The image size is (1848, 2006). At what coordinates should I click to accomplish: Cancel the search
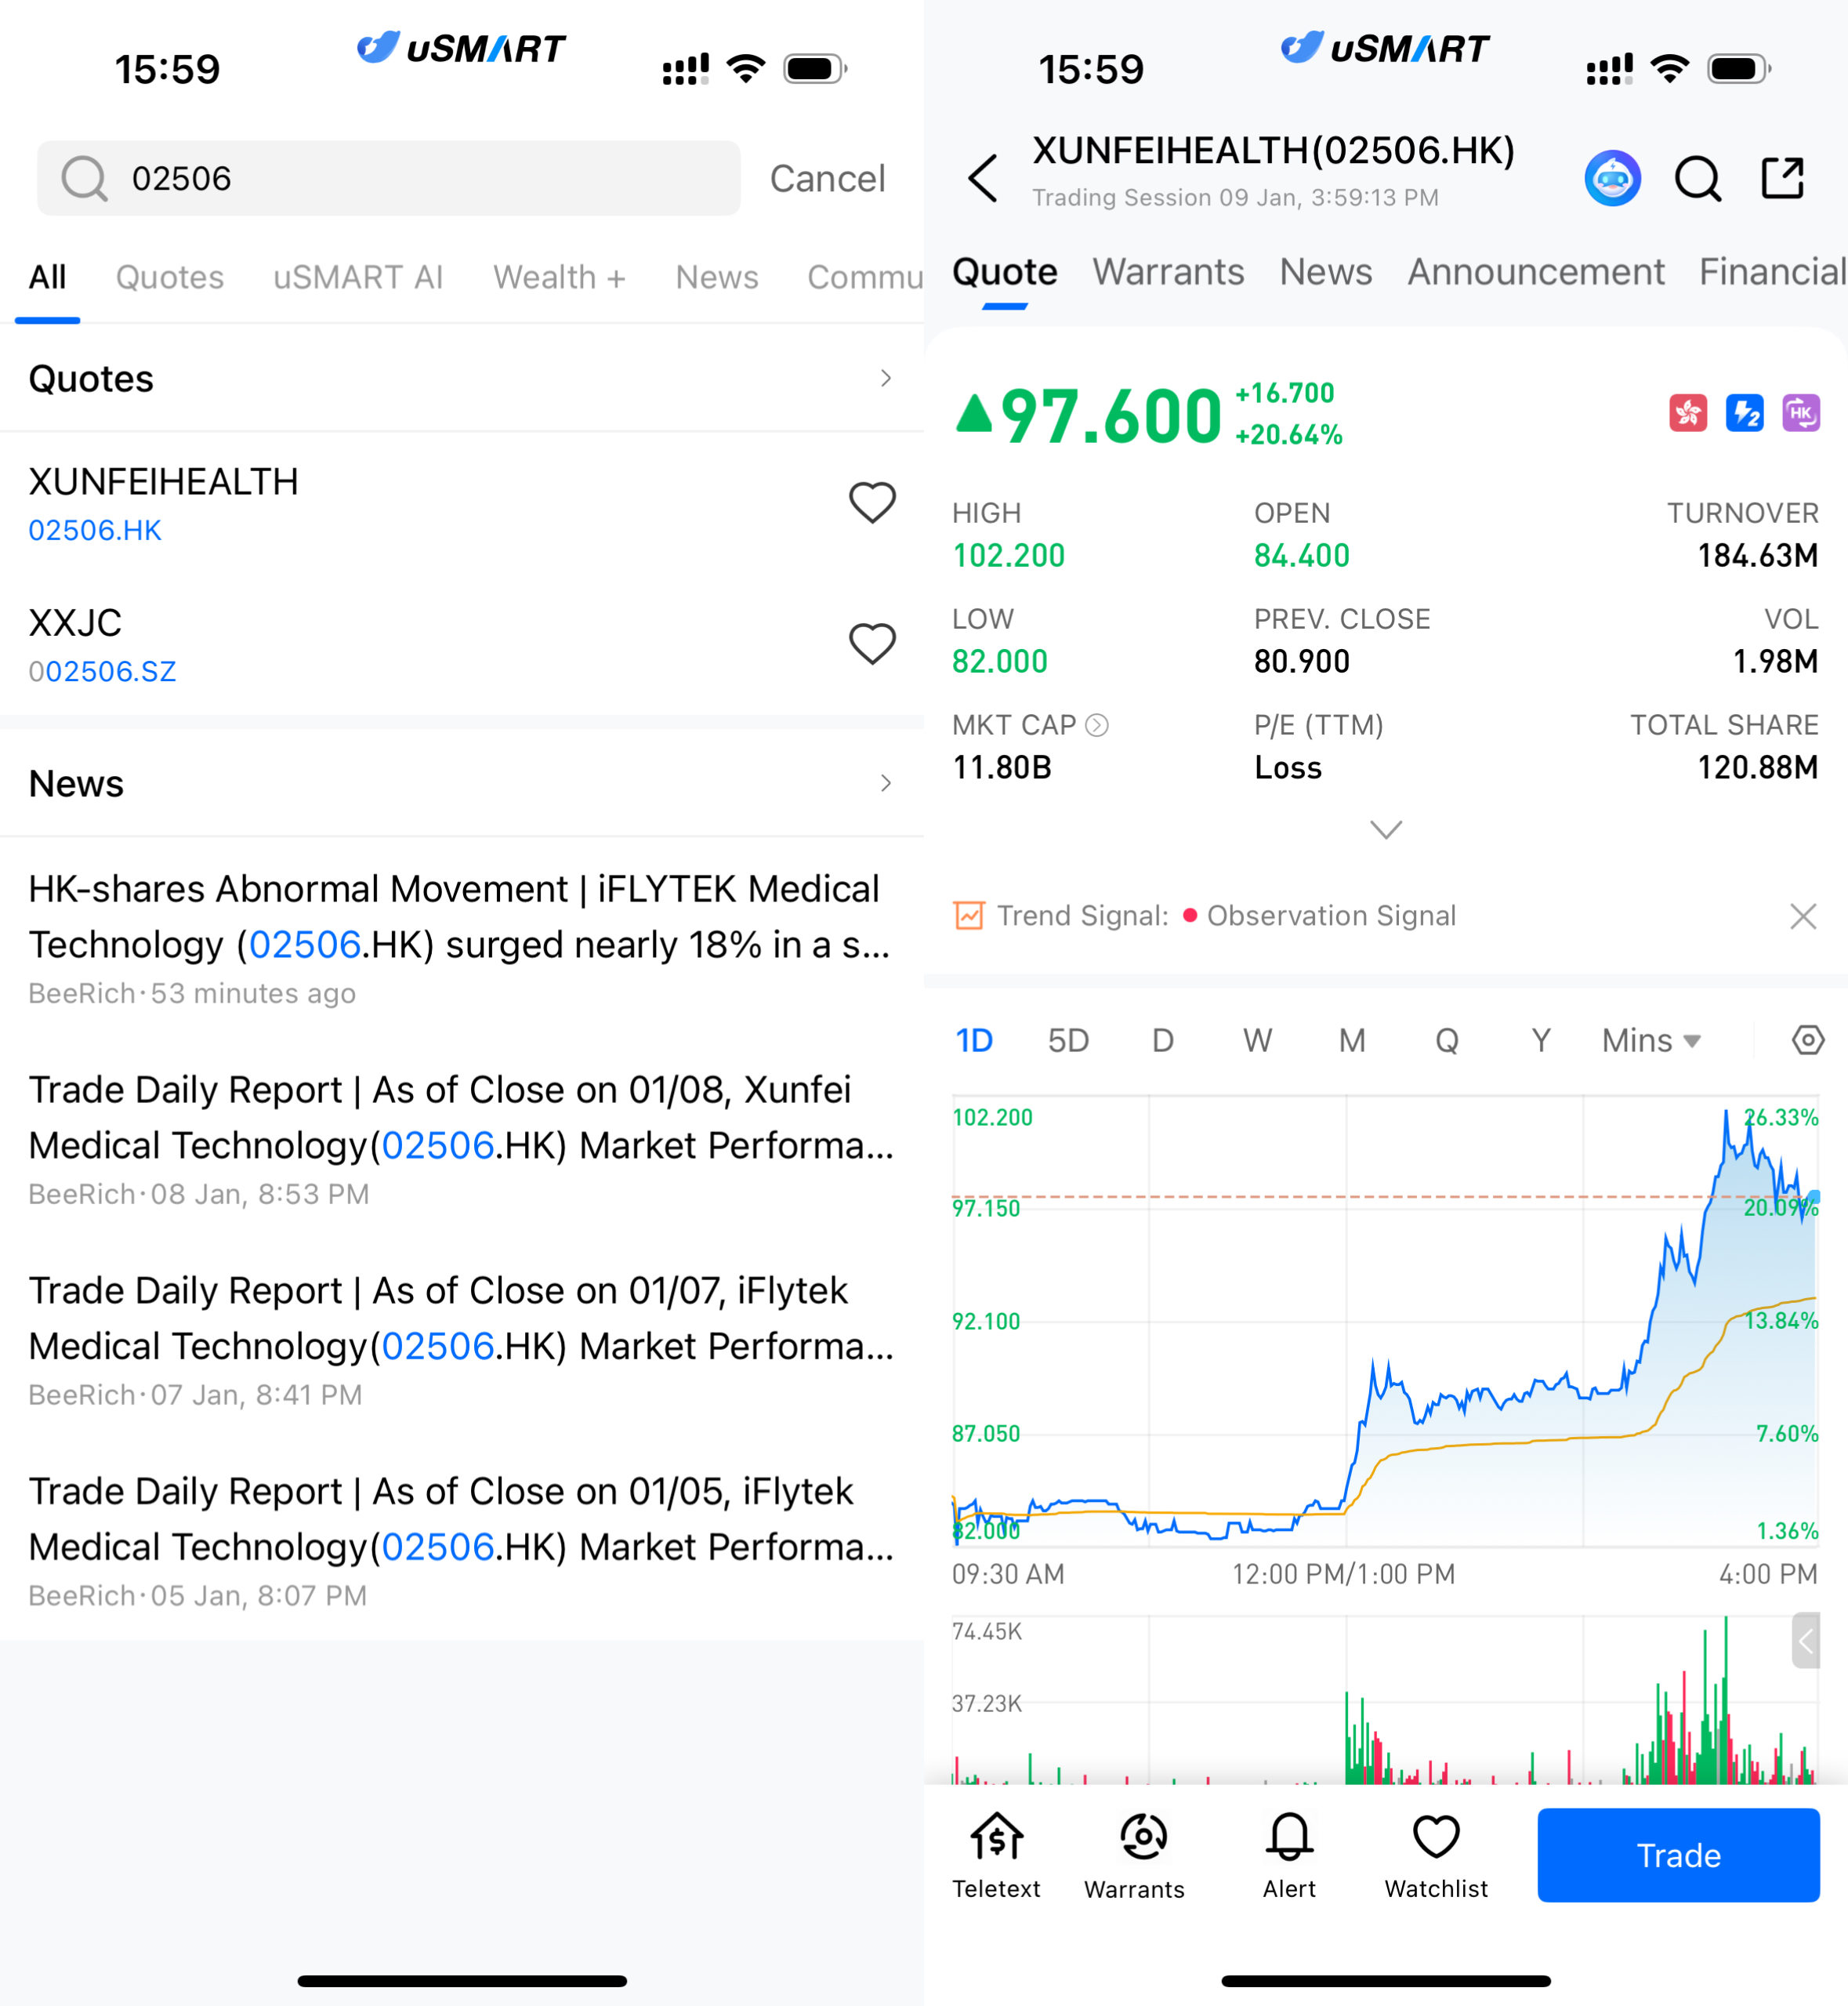827,178
